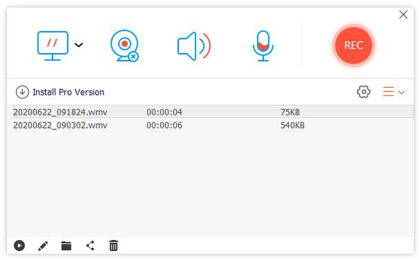Select recording 20200622_091824.wmv
Screen dimensions: 420x260
click(213, 112)
